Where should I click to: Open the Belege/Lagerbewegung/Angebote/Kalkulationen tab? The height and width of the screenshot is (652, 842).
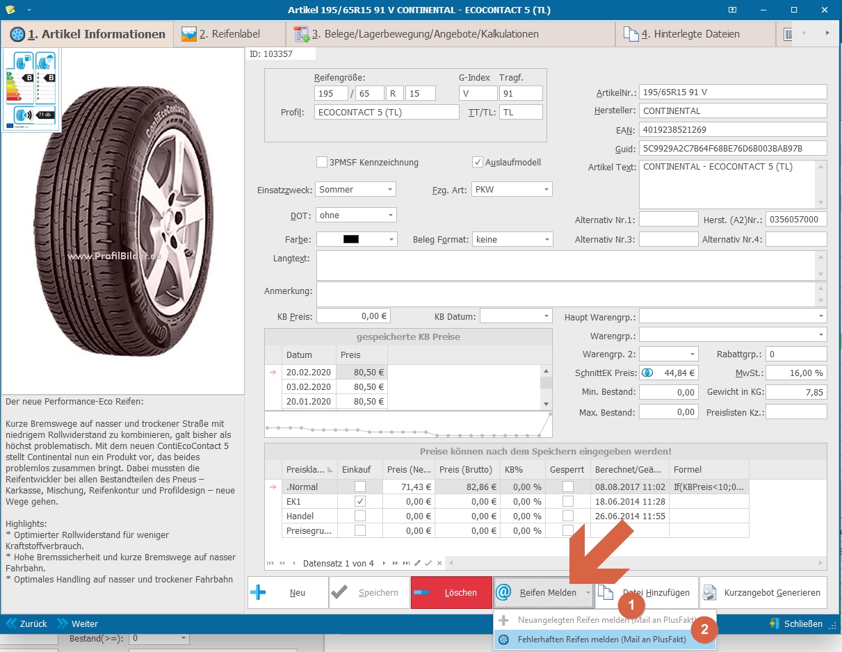[451, 34]
